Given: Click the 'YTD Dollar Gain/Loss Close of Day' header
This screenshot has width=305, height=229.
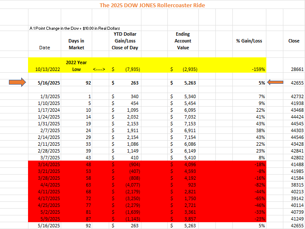Looking at the screenshot, I should pyautogui.click(x=125, y=41).
